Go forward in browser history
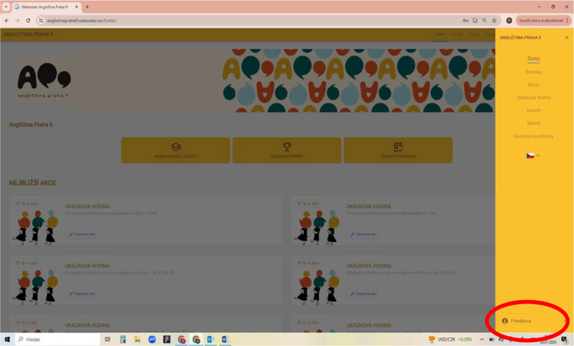Viewport: 574px width, 346px height. [17, 21]
